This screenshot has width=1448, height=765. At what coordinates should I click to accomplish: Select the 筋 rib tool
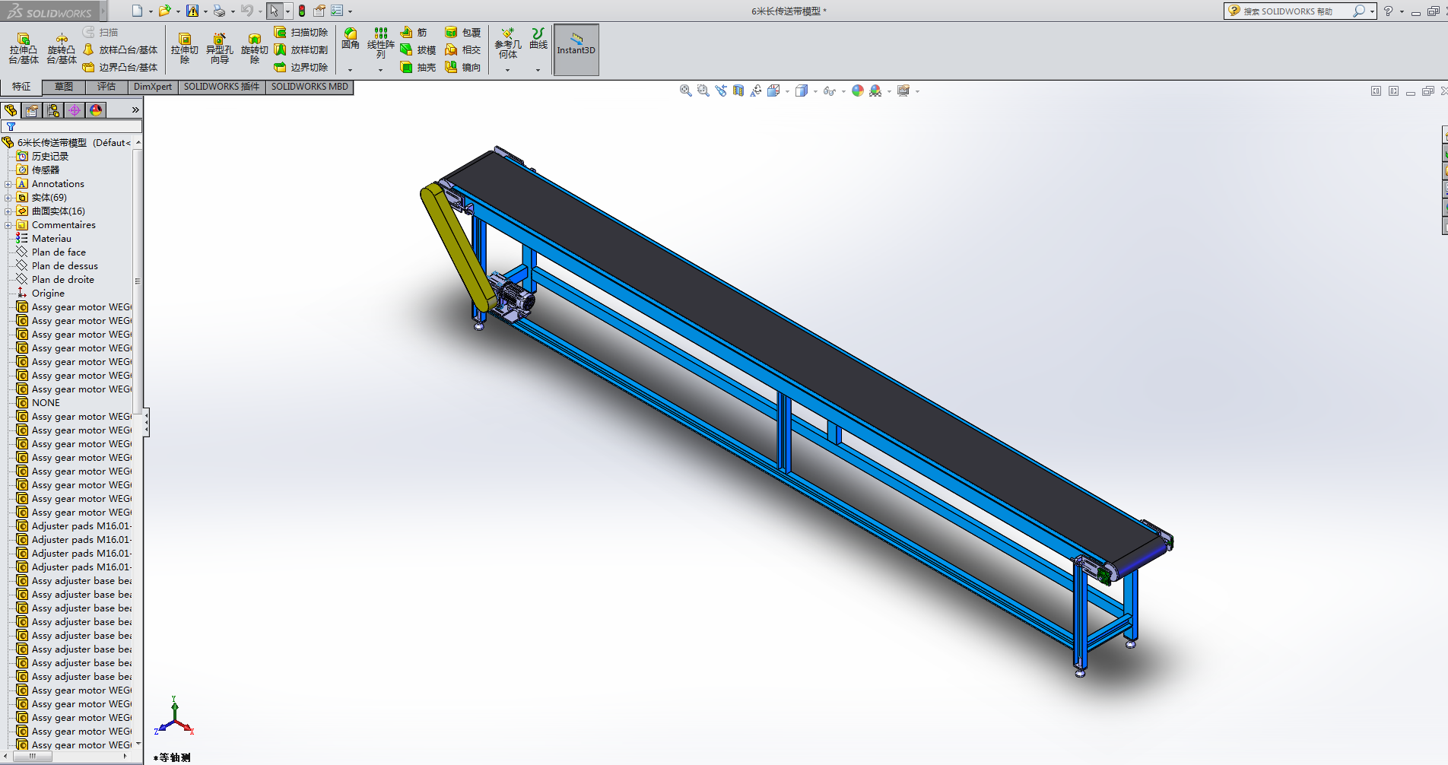coord(414,32)
